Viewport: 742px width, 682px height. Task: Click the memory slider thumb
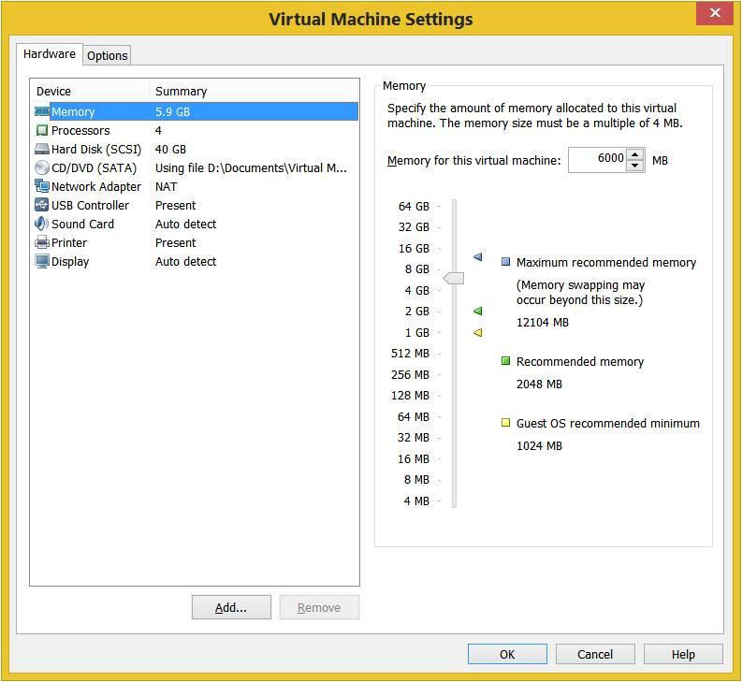(453, 278)
